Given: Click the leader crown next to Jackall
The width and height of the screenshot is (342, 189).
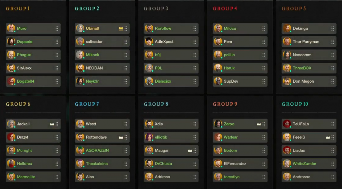Looking at the screenshot, I should pos(52,124).
